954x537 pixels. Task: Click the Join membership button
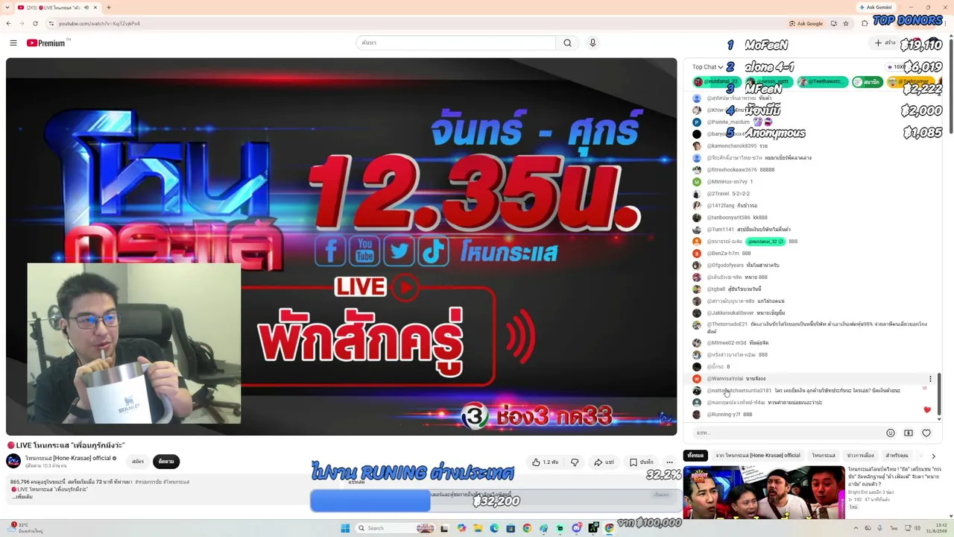point(138,462)
